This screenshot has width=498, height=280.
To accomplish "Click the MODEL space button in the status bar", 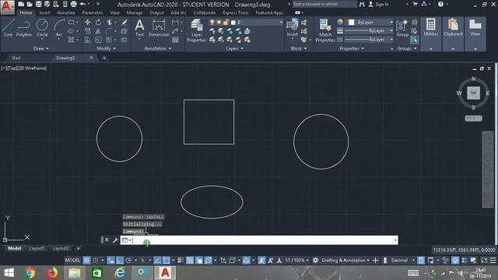I will click(x=72, y=261).
